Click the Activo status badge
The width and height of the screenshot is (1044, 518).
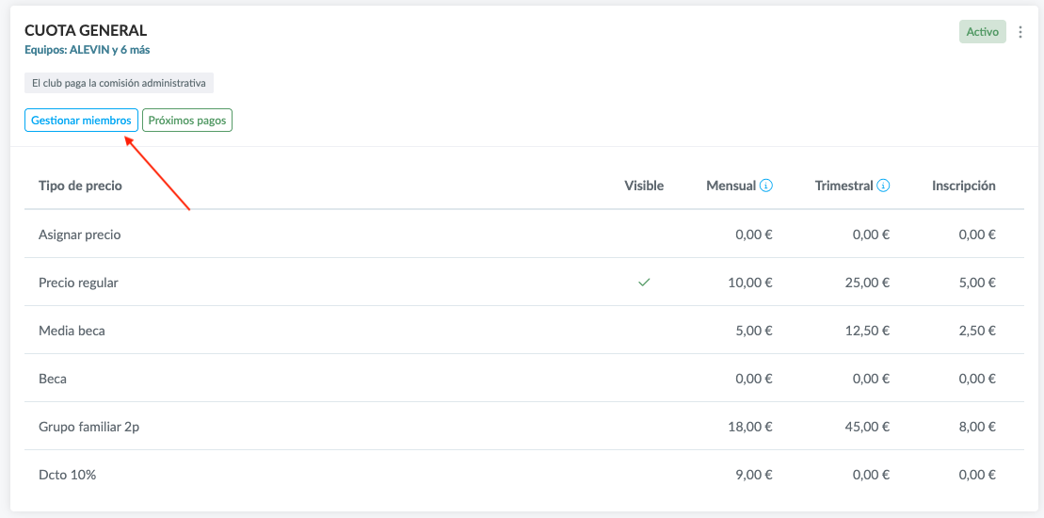982,32
